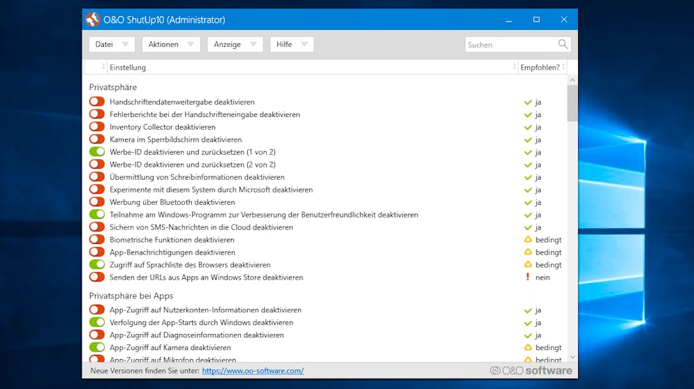Maximize the O&O ShutUp10 window

click(536, 20)
